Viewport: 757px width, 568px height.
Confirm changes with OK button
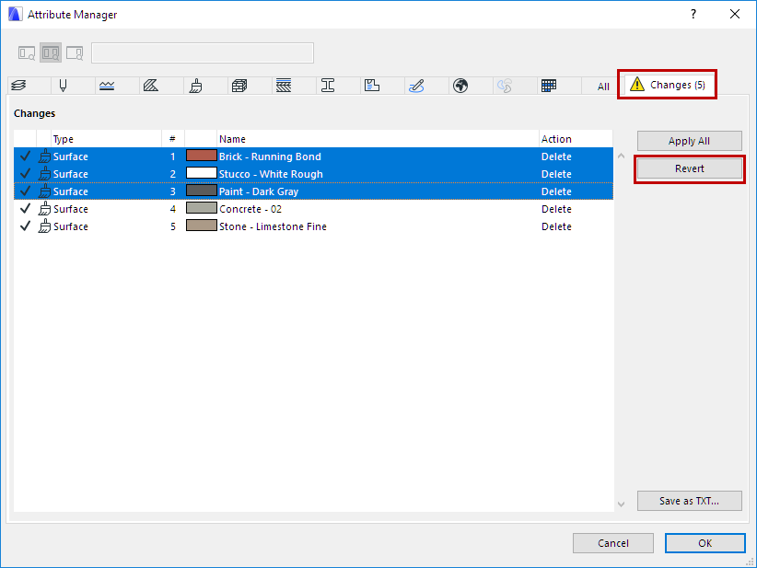[x=705, y=543]
